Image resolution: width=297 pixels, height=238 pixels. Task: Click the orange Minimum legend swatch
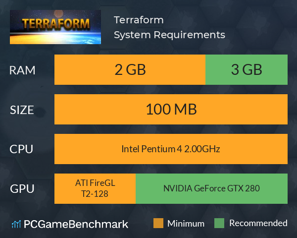(158, 223)
